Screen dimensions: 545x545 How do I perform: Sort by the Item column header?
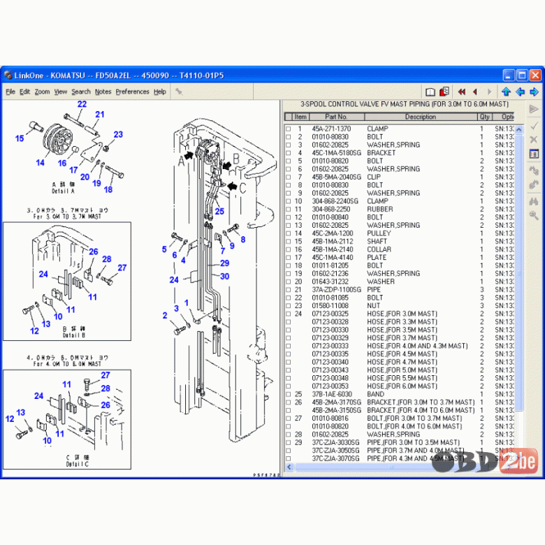[x=300, y=117]
